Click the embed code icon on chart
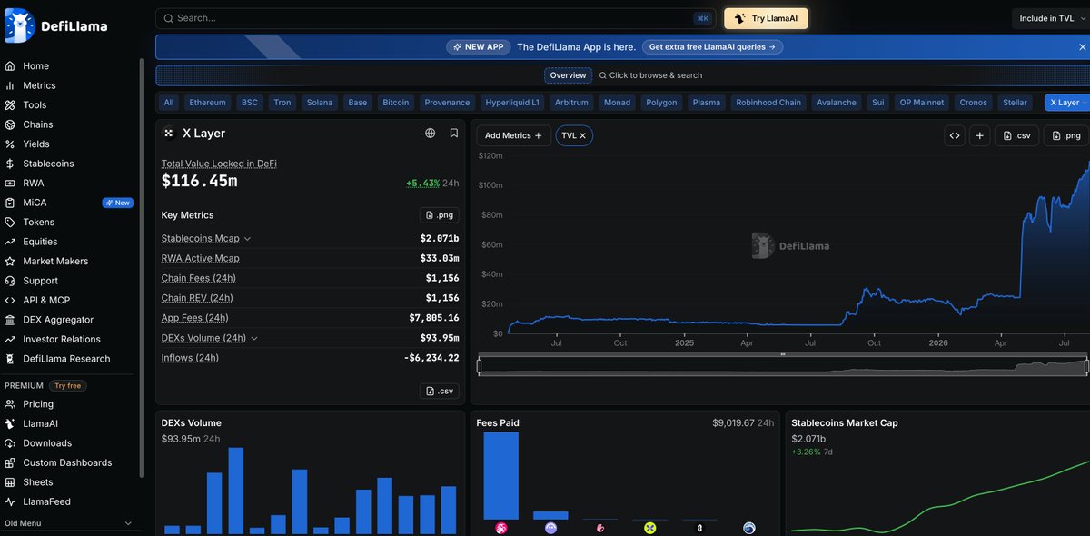Image resolution: width=1090 pixels, height=536 pixels. (x=955, y=135)
